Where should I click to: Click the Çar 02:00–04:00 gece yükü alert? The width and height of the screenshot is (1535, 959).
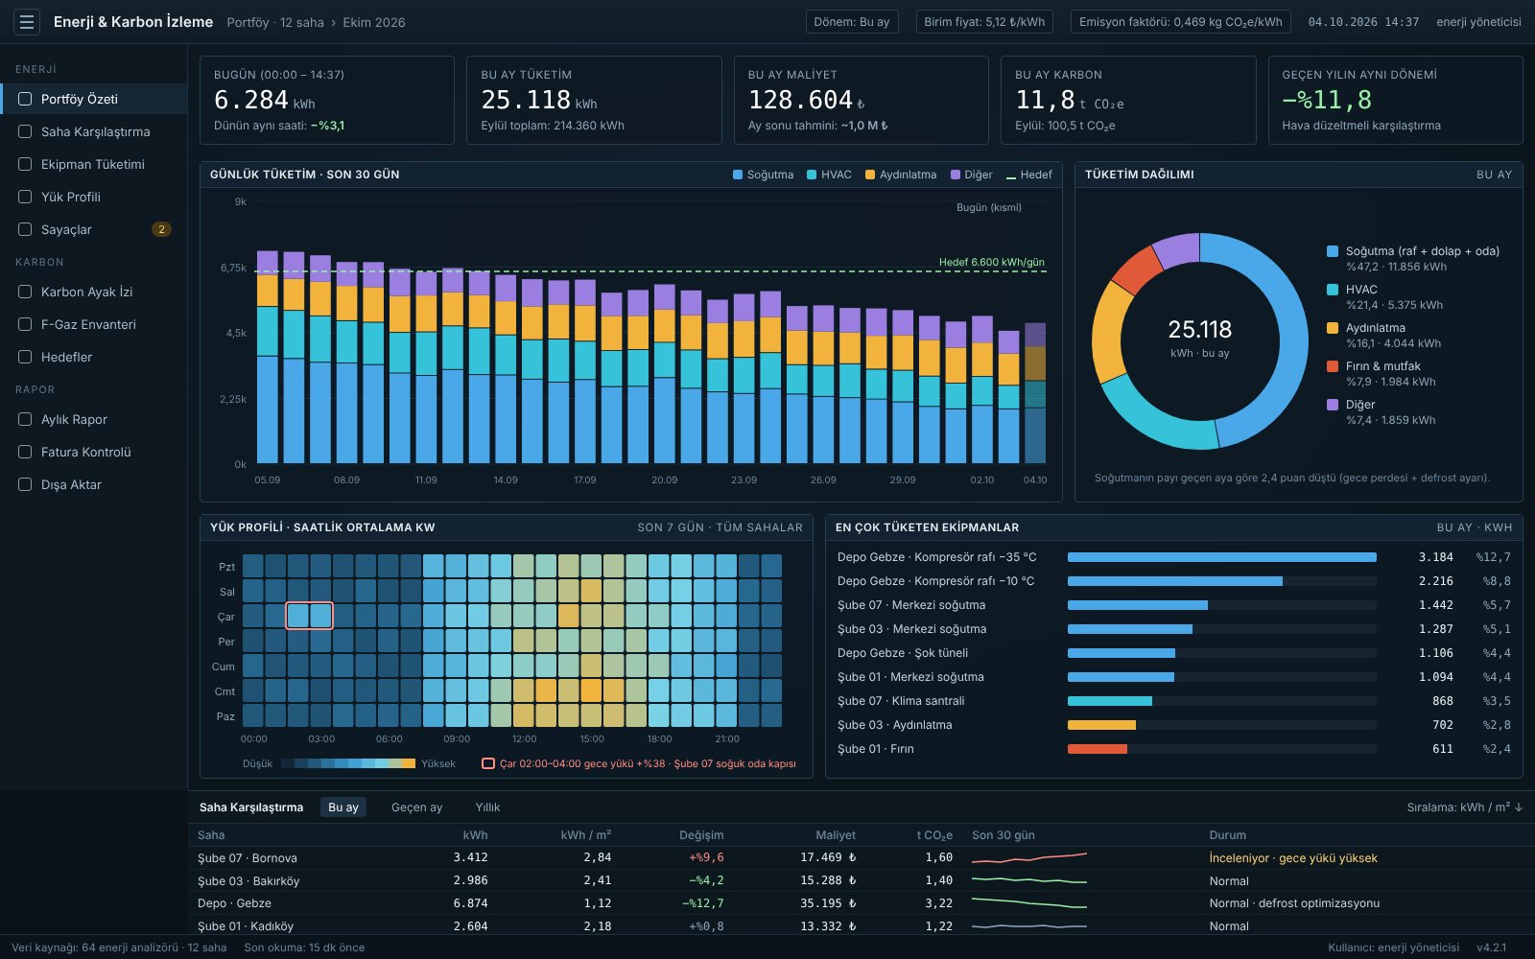639,763
